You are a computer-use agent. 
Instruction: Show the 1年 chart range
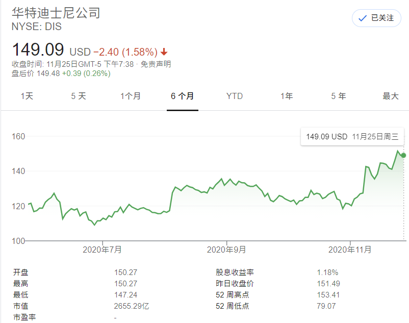[x=287, y=96]
